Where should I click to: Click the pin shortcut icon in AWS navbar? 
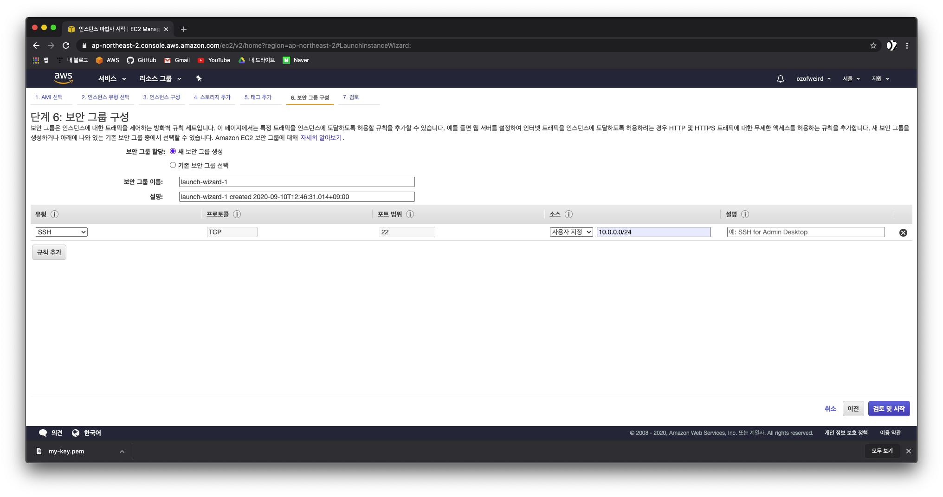point(199,78)
